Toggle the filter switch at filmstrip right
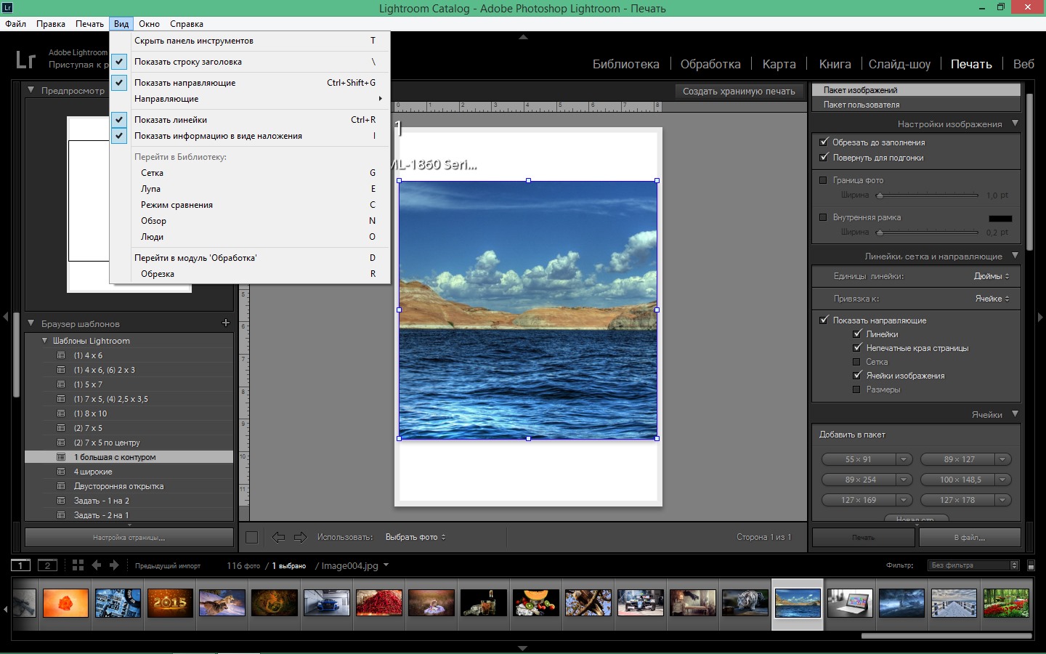The image size is (1046, 654). (1031, 565)
